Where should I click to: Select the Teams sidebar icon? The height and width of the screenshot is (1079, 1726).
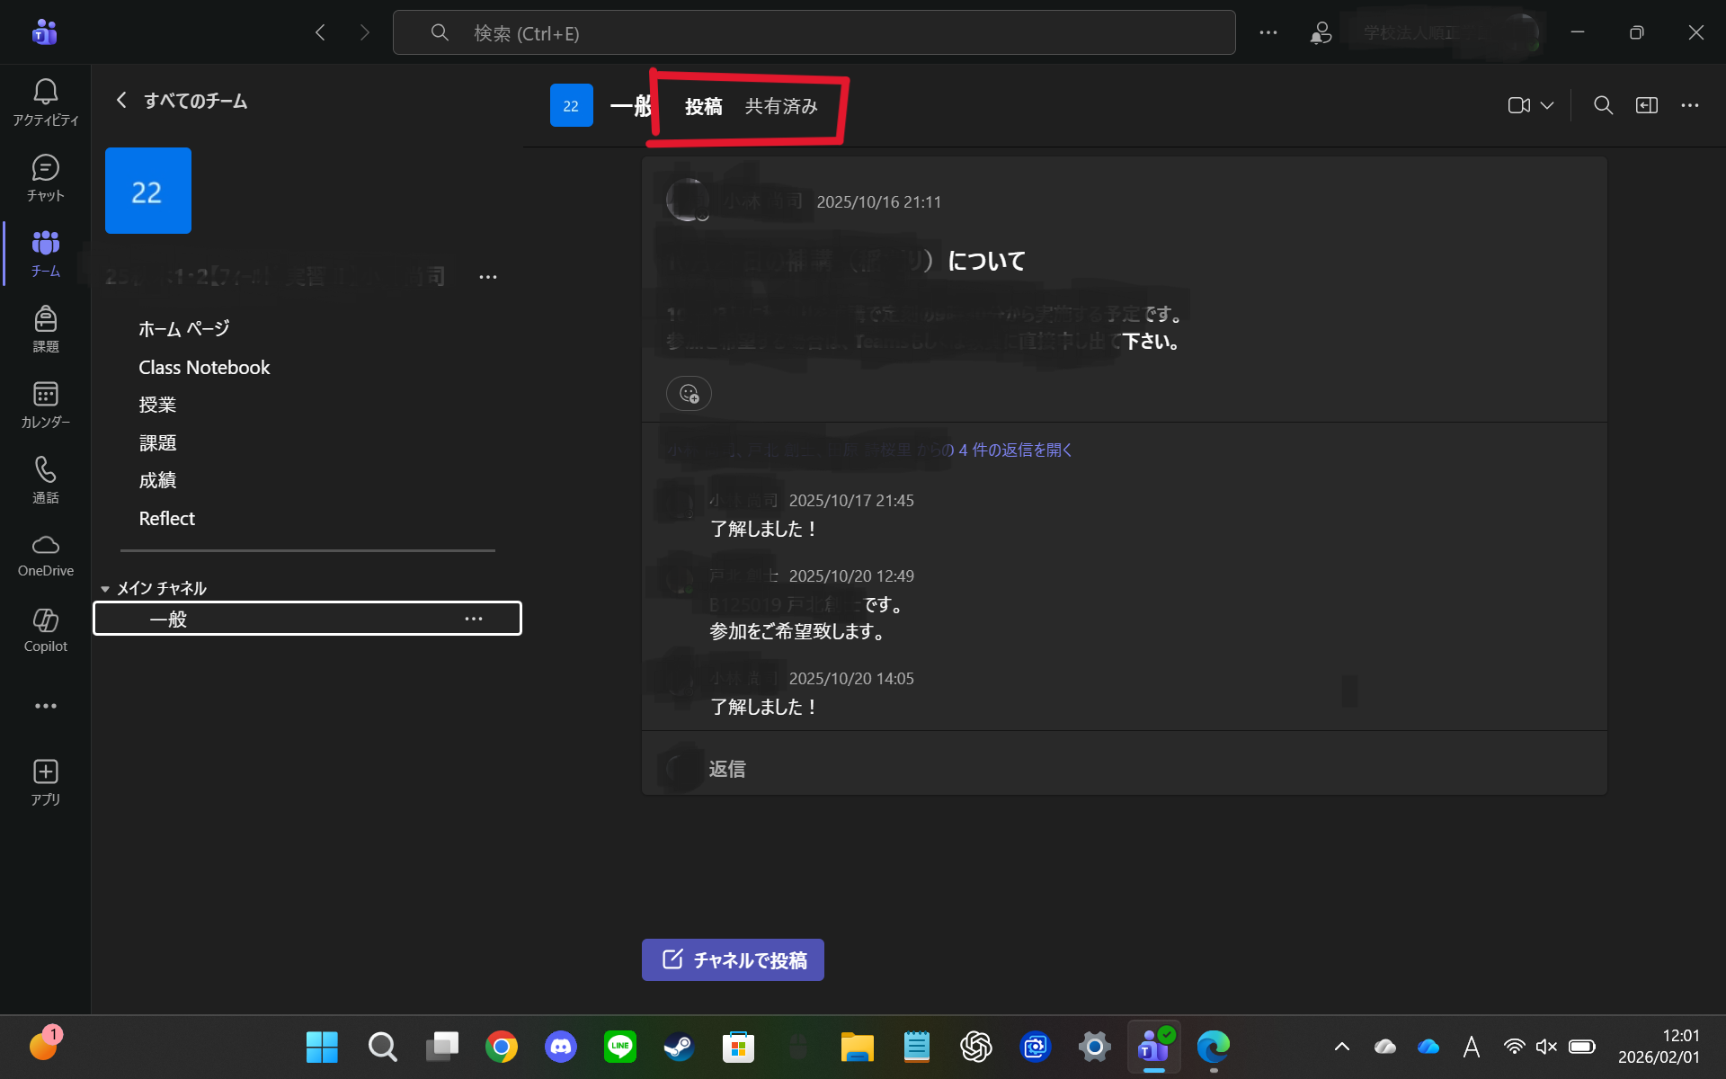pyautogui.click(x=45, y=254)
